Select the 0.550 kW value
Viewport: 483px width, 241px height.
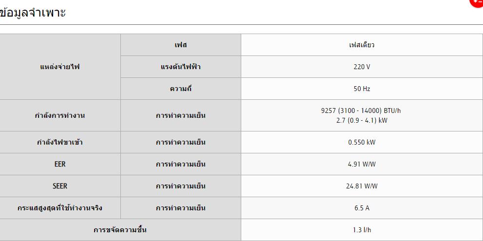(362, 143)
